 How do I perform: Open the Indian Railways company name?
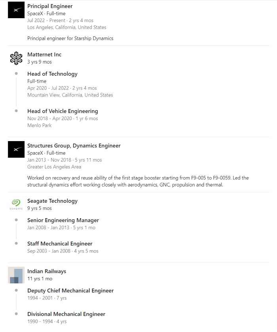(47, 271)
